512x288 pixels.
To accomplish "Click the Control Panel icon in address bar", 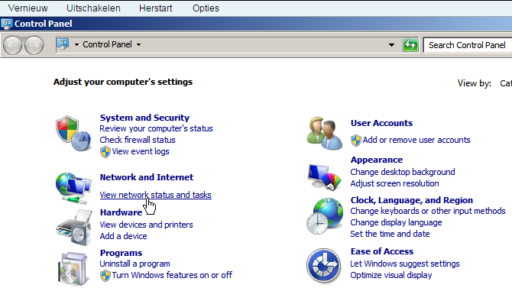I will point(63,44).
